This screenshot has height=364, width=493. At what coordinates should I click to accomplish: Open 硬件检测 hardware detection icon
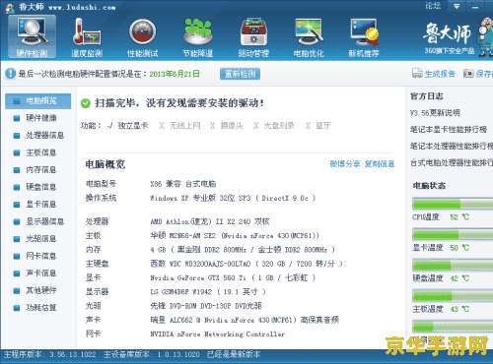point(33,36)
